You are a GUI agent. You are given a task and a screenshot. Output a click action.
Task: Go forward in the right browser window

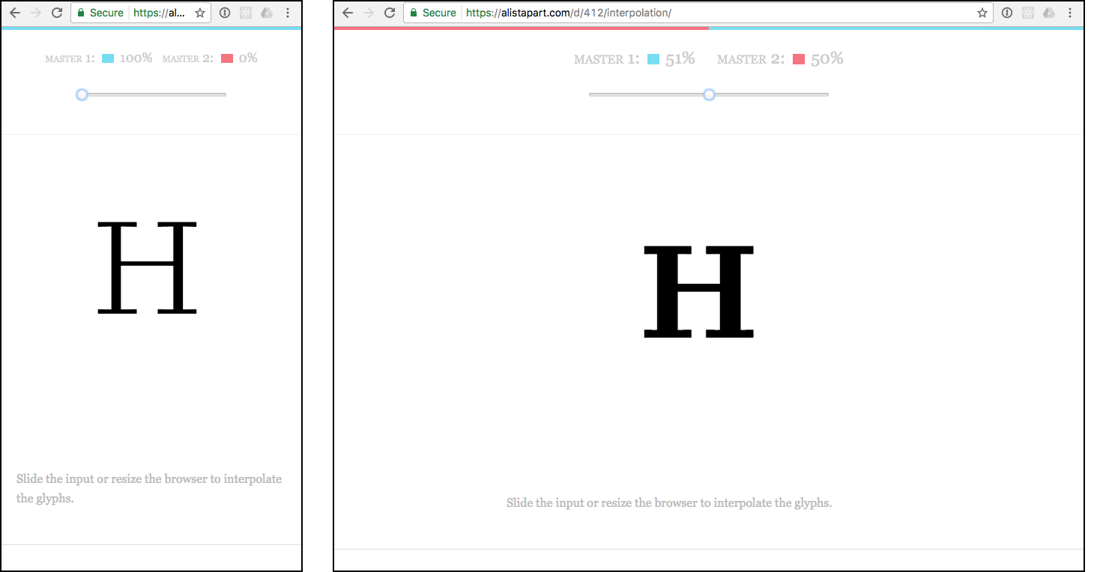click(x=369, y=13)
